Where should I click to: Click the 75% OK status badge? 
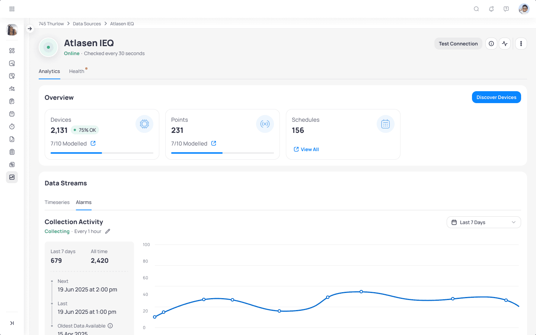pyautogui.click(x=85, y=130)
